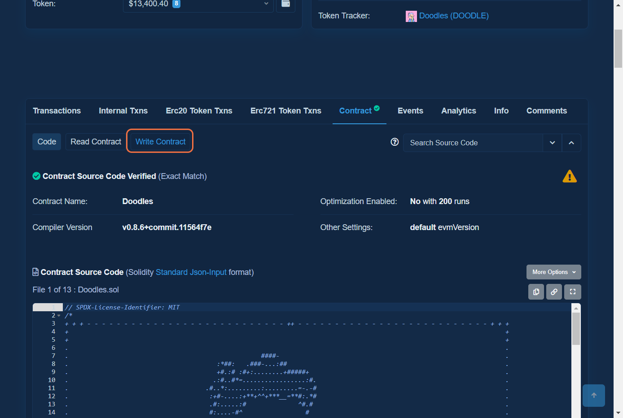Click the page scrollbar thumb

coord(618,48)
